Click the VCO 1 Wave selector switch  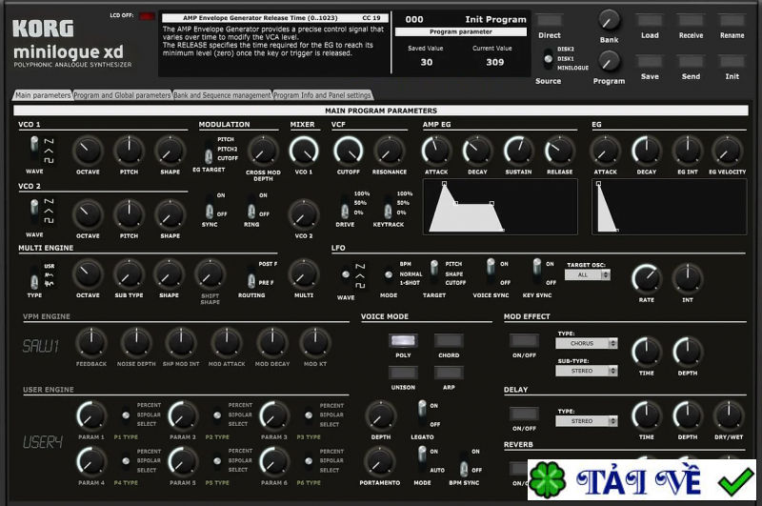click(x=34, y=149)
